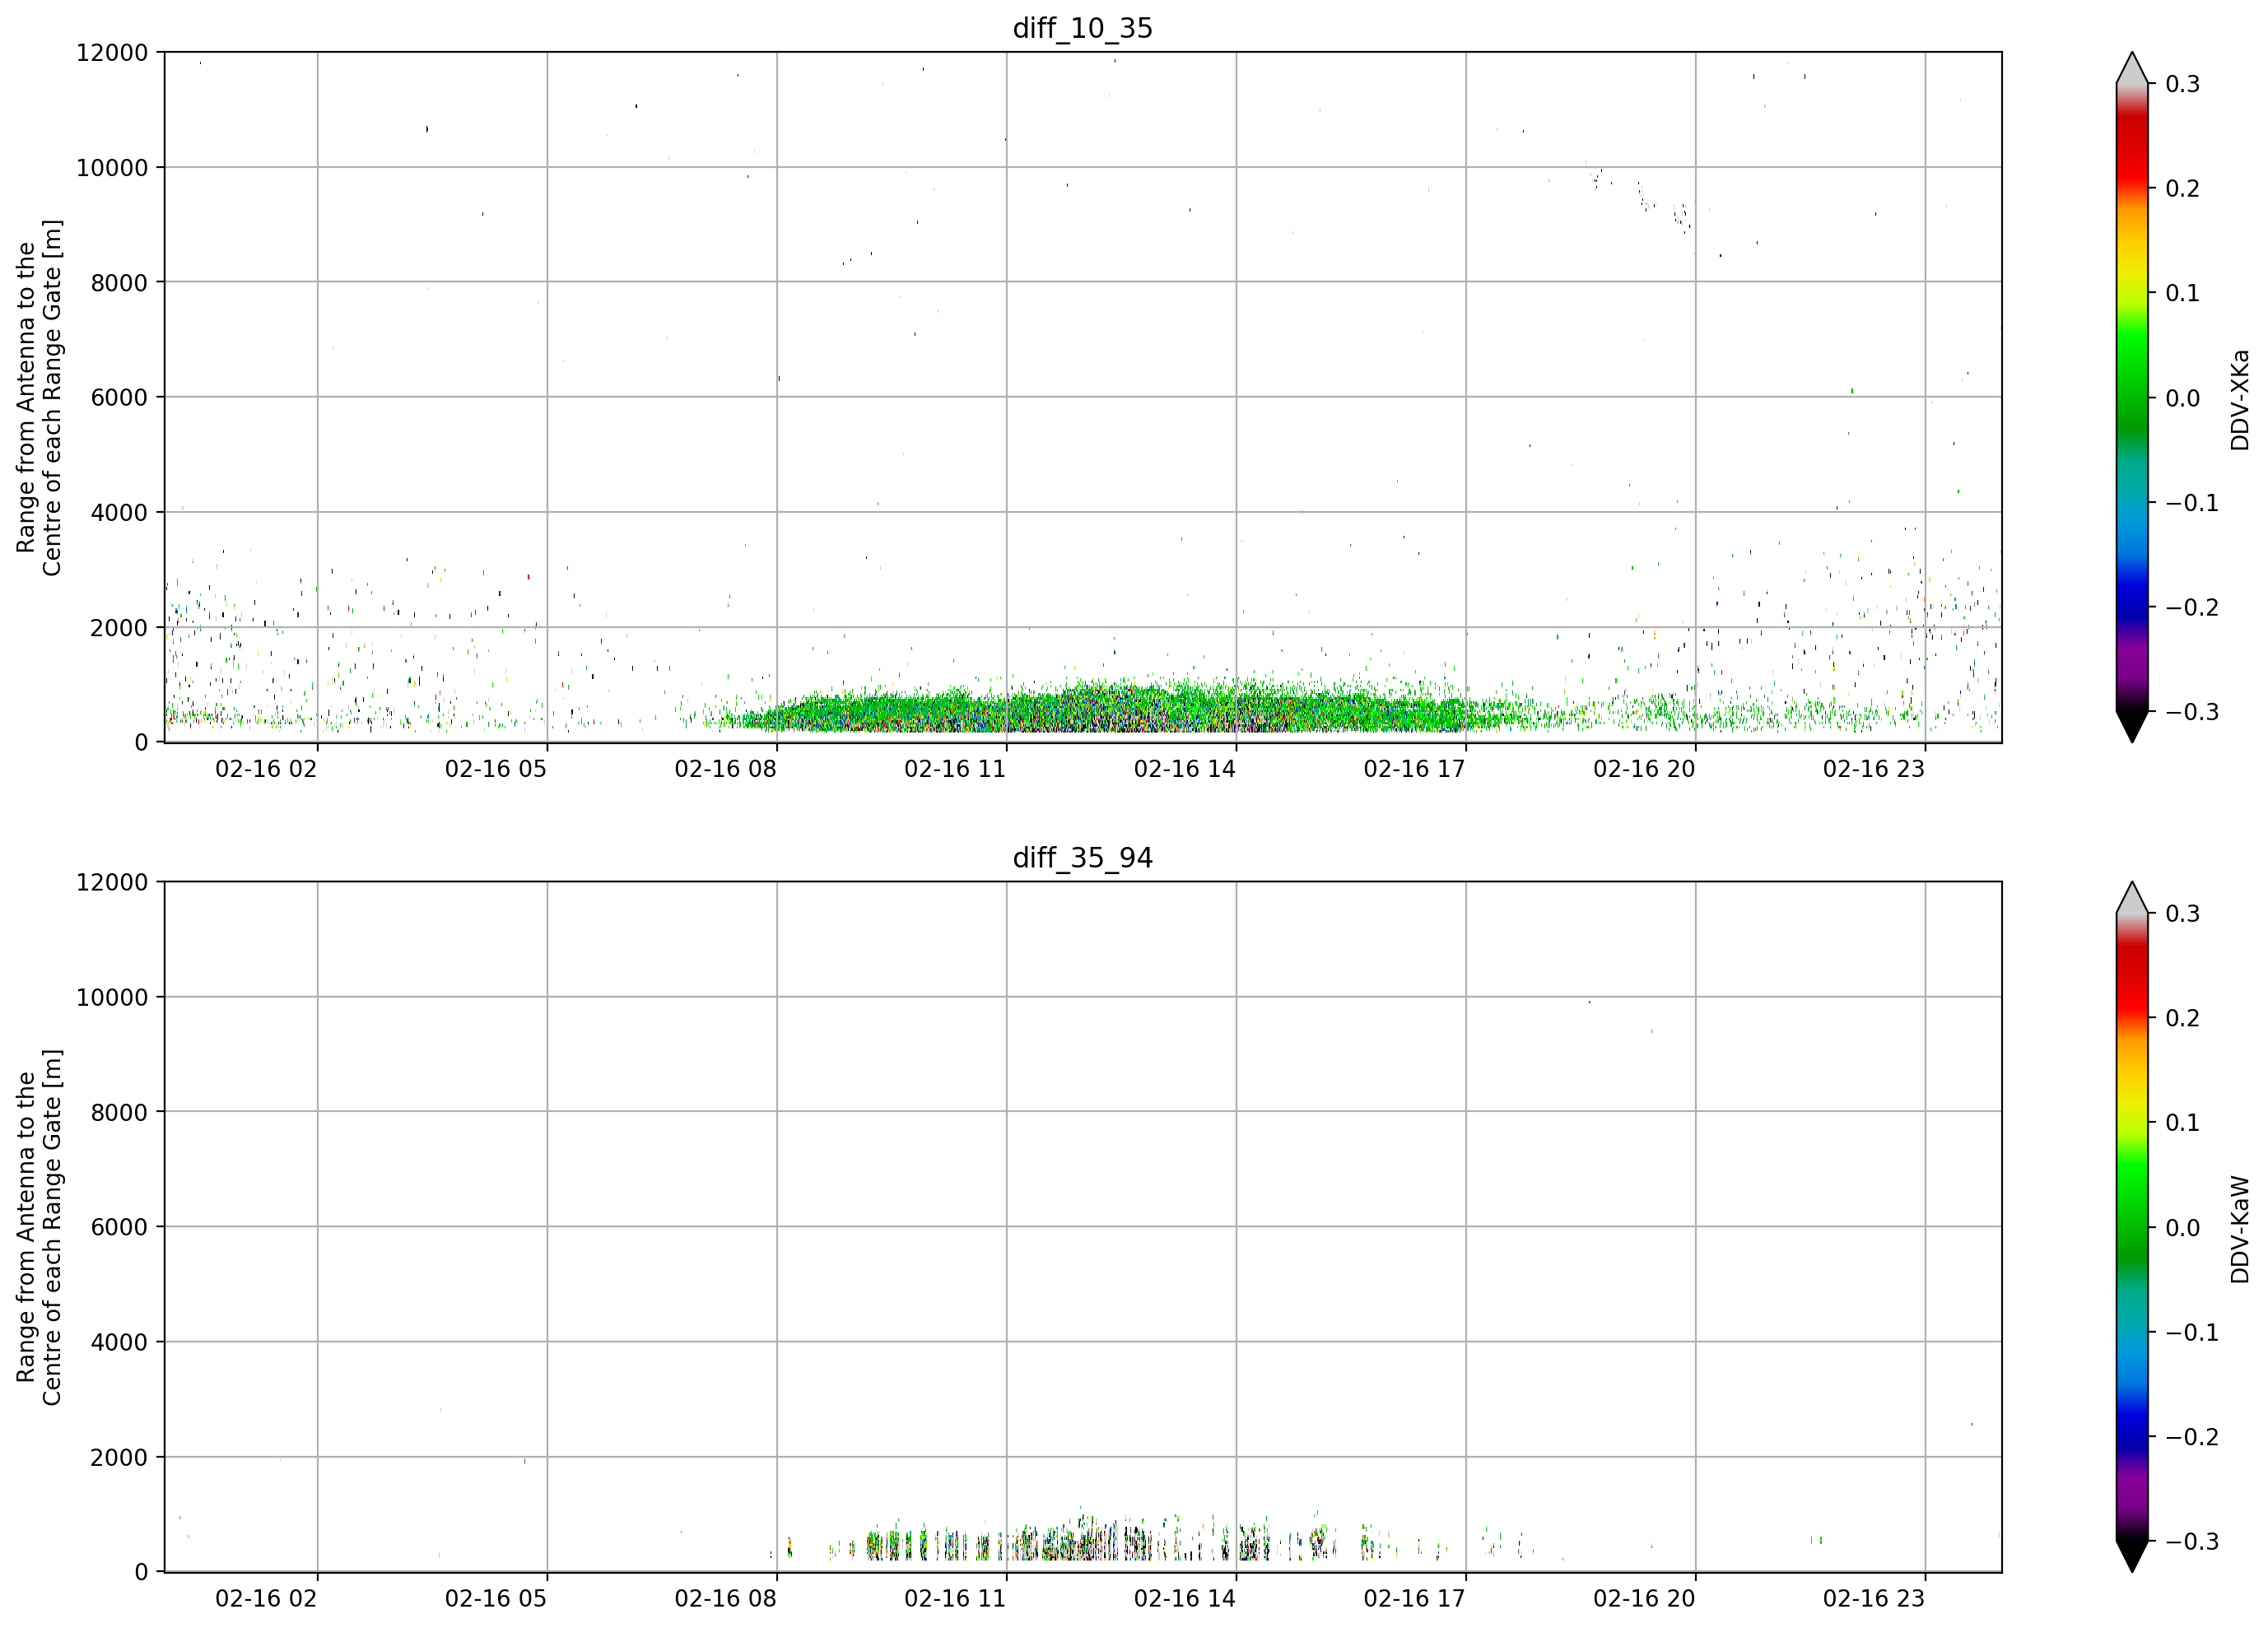2268x1628 pixels.
Task: Click the '02-16 17' x-tick under diff_35_94
Action: (1414, 1599)
